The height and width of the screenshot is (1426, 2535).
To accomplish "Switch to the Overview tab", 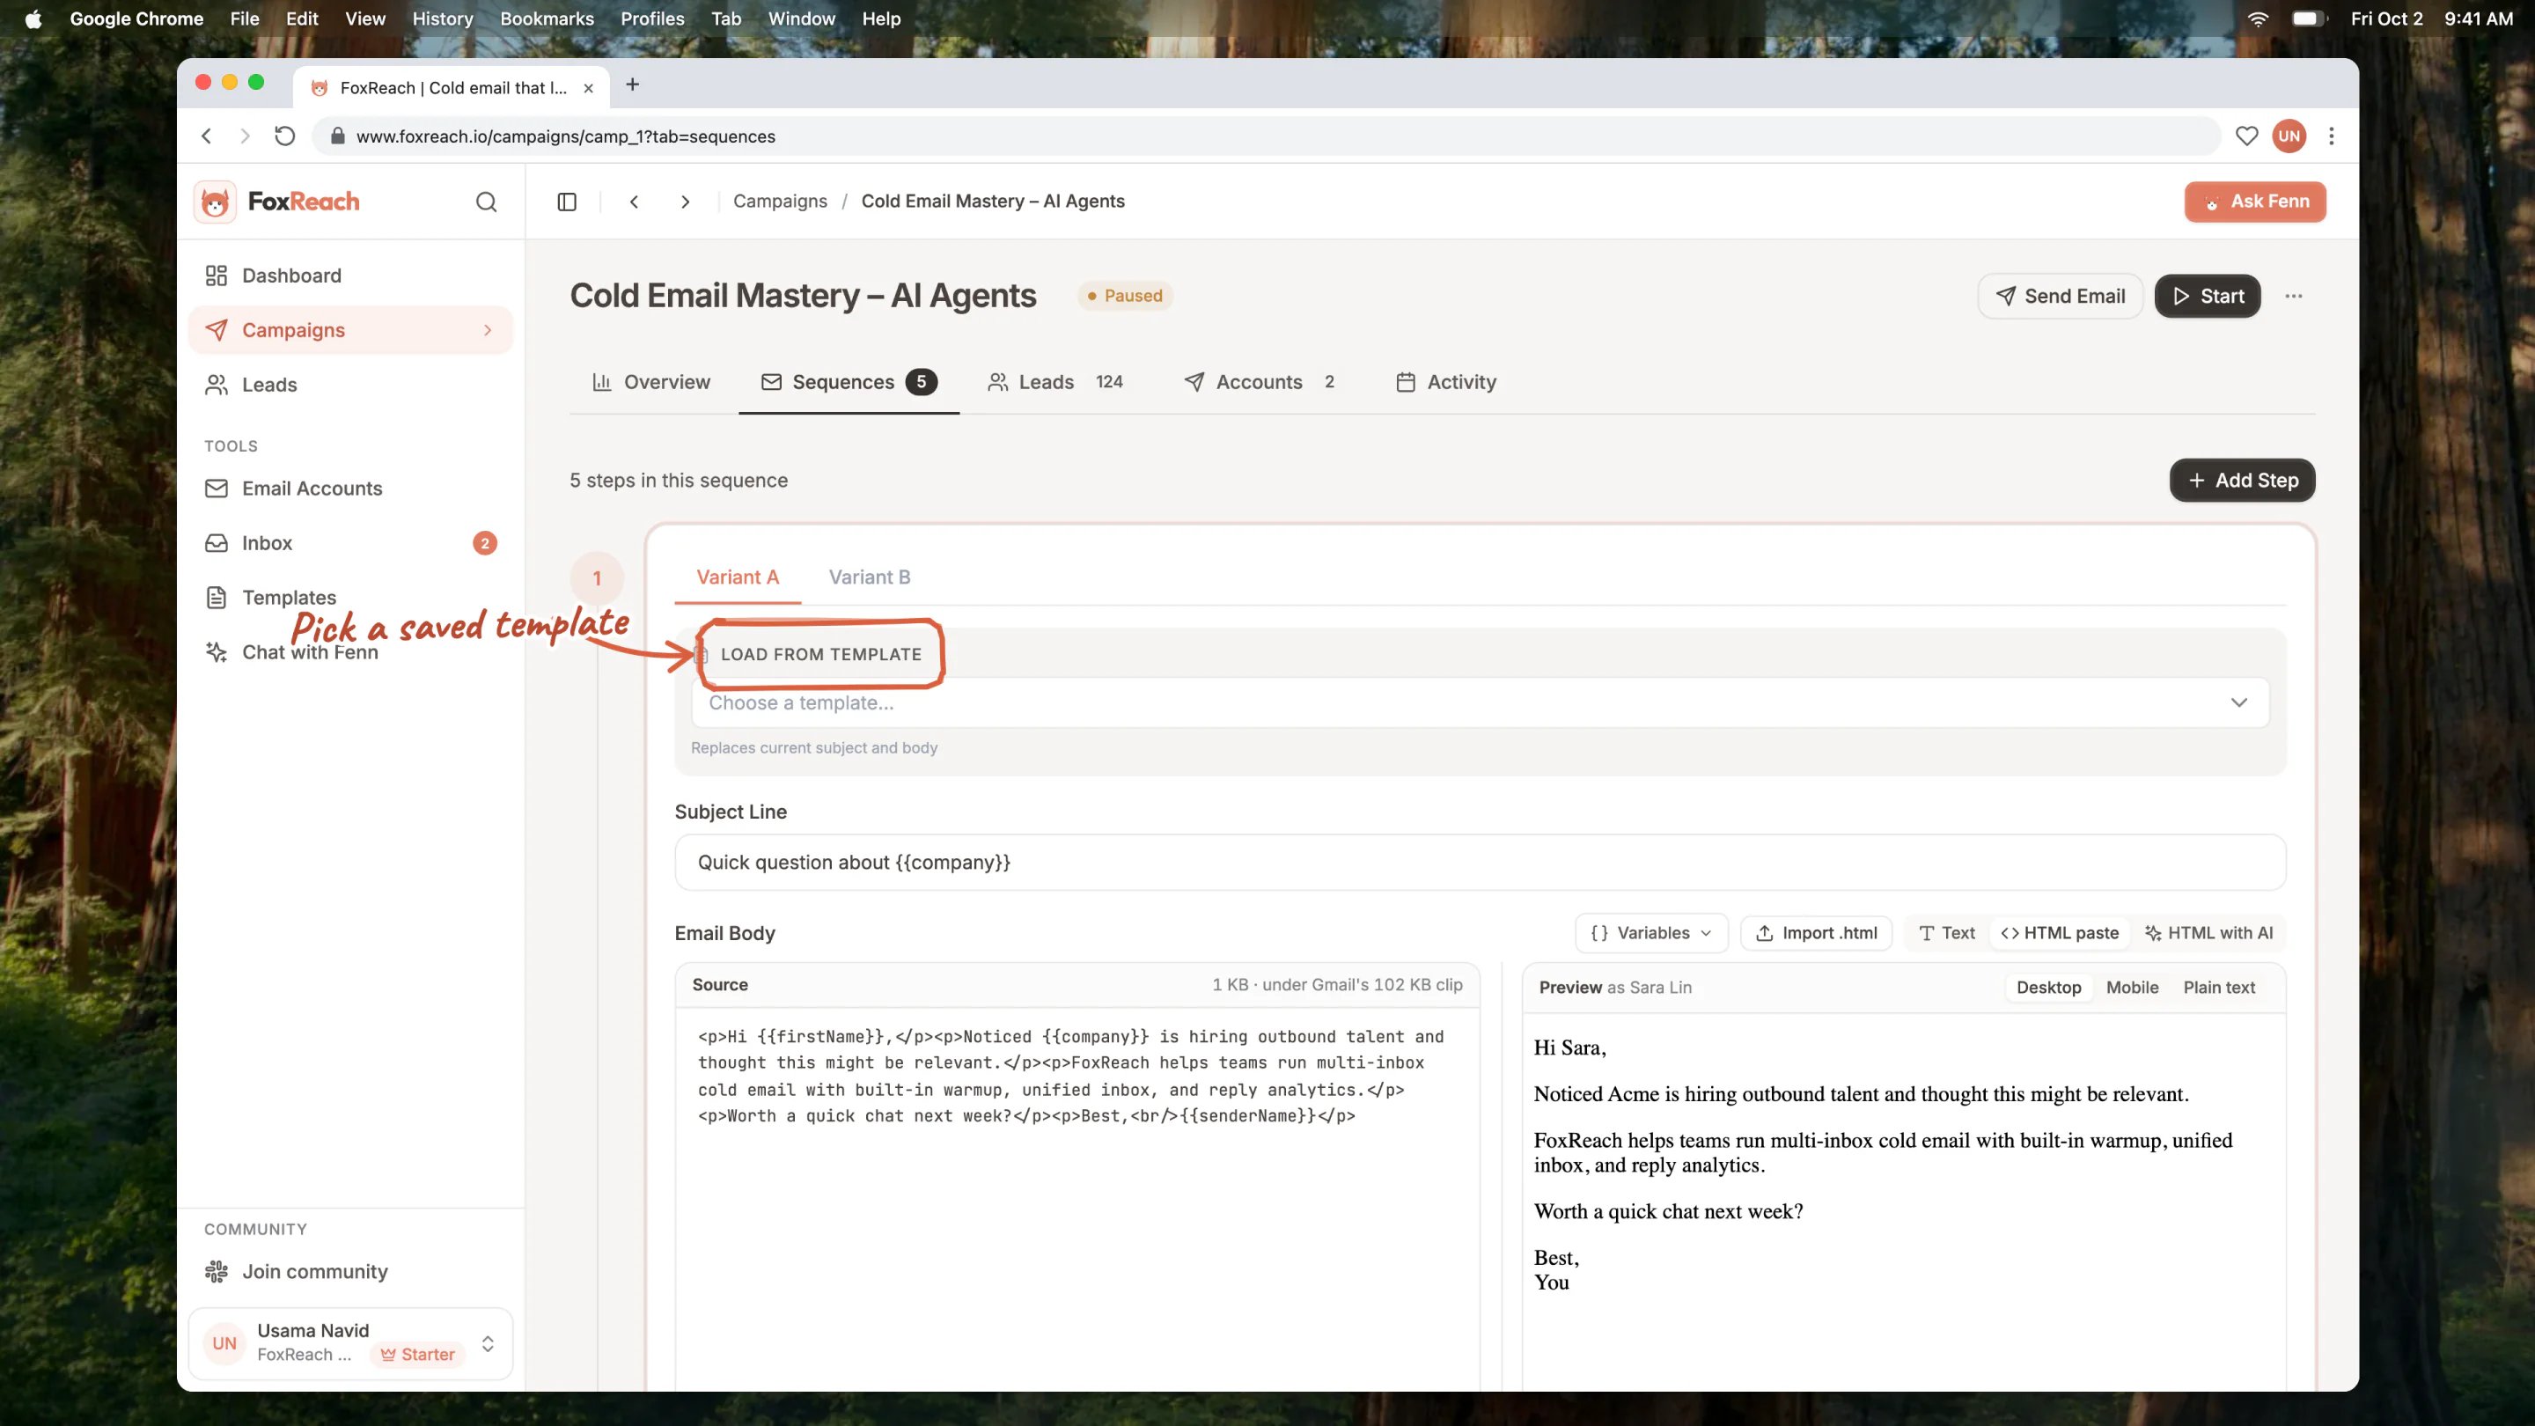I will click(651, 382).
